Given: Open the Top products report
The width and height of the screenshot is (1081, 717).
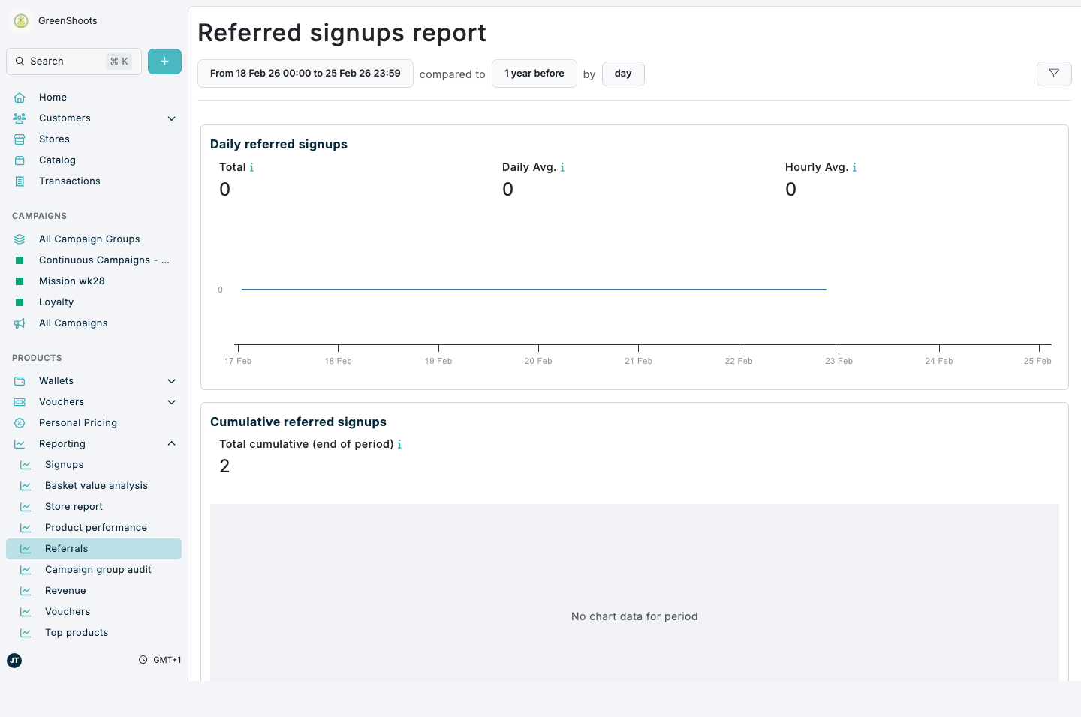Looking at the screenshot, I should coord(76,632).
